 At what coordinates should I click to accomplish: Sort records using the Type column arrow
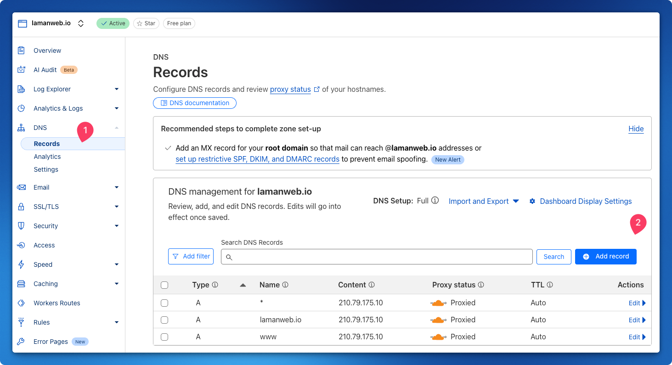243,285
